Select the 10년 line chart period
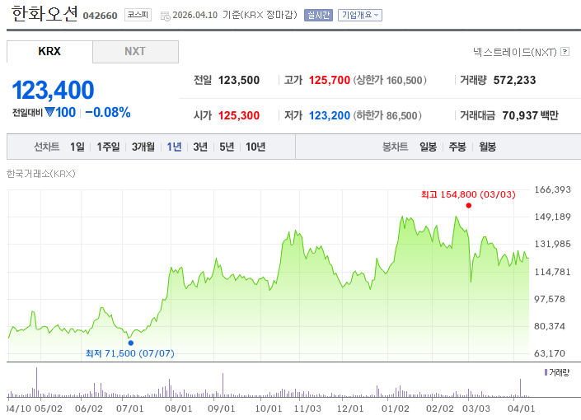 pos(255,147)
